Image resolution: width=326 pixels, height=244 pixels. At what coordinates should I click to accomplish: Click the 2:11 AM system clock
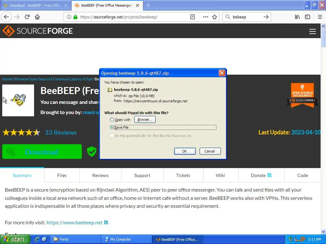(314, 239)
